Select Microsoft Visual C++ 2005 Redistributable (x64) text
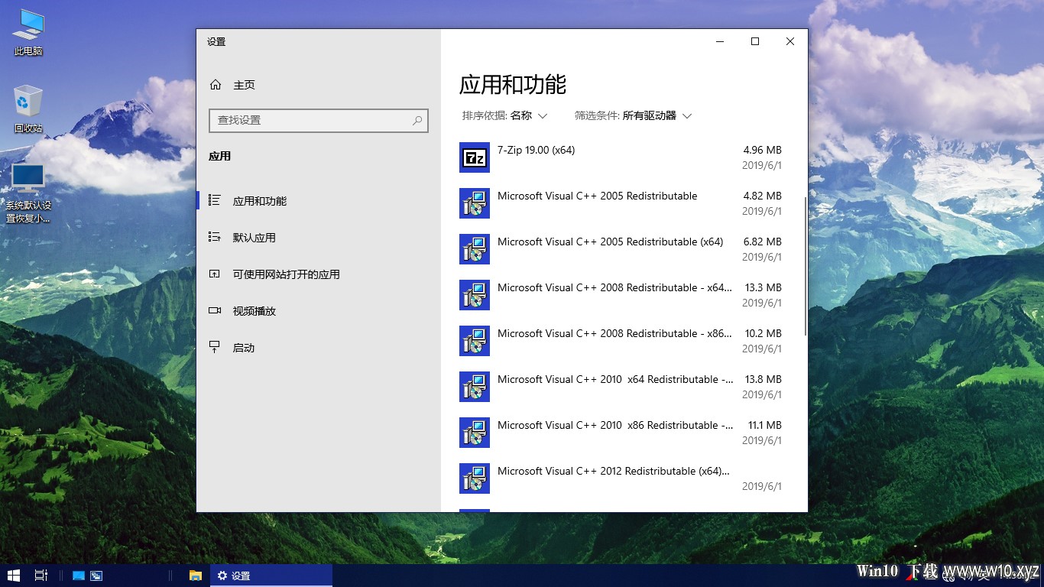Screen dimensions: 1044x587 [x=610, y=242]
